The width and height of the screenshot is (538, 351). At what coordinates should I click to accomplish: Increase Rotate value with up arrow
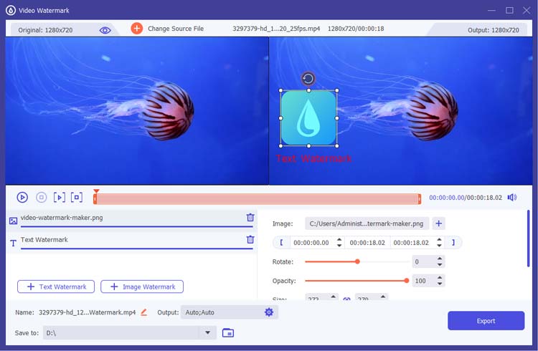(x=440, y=259)
